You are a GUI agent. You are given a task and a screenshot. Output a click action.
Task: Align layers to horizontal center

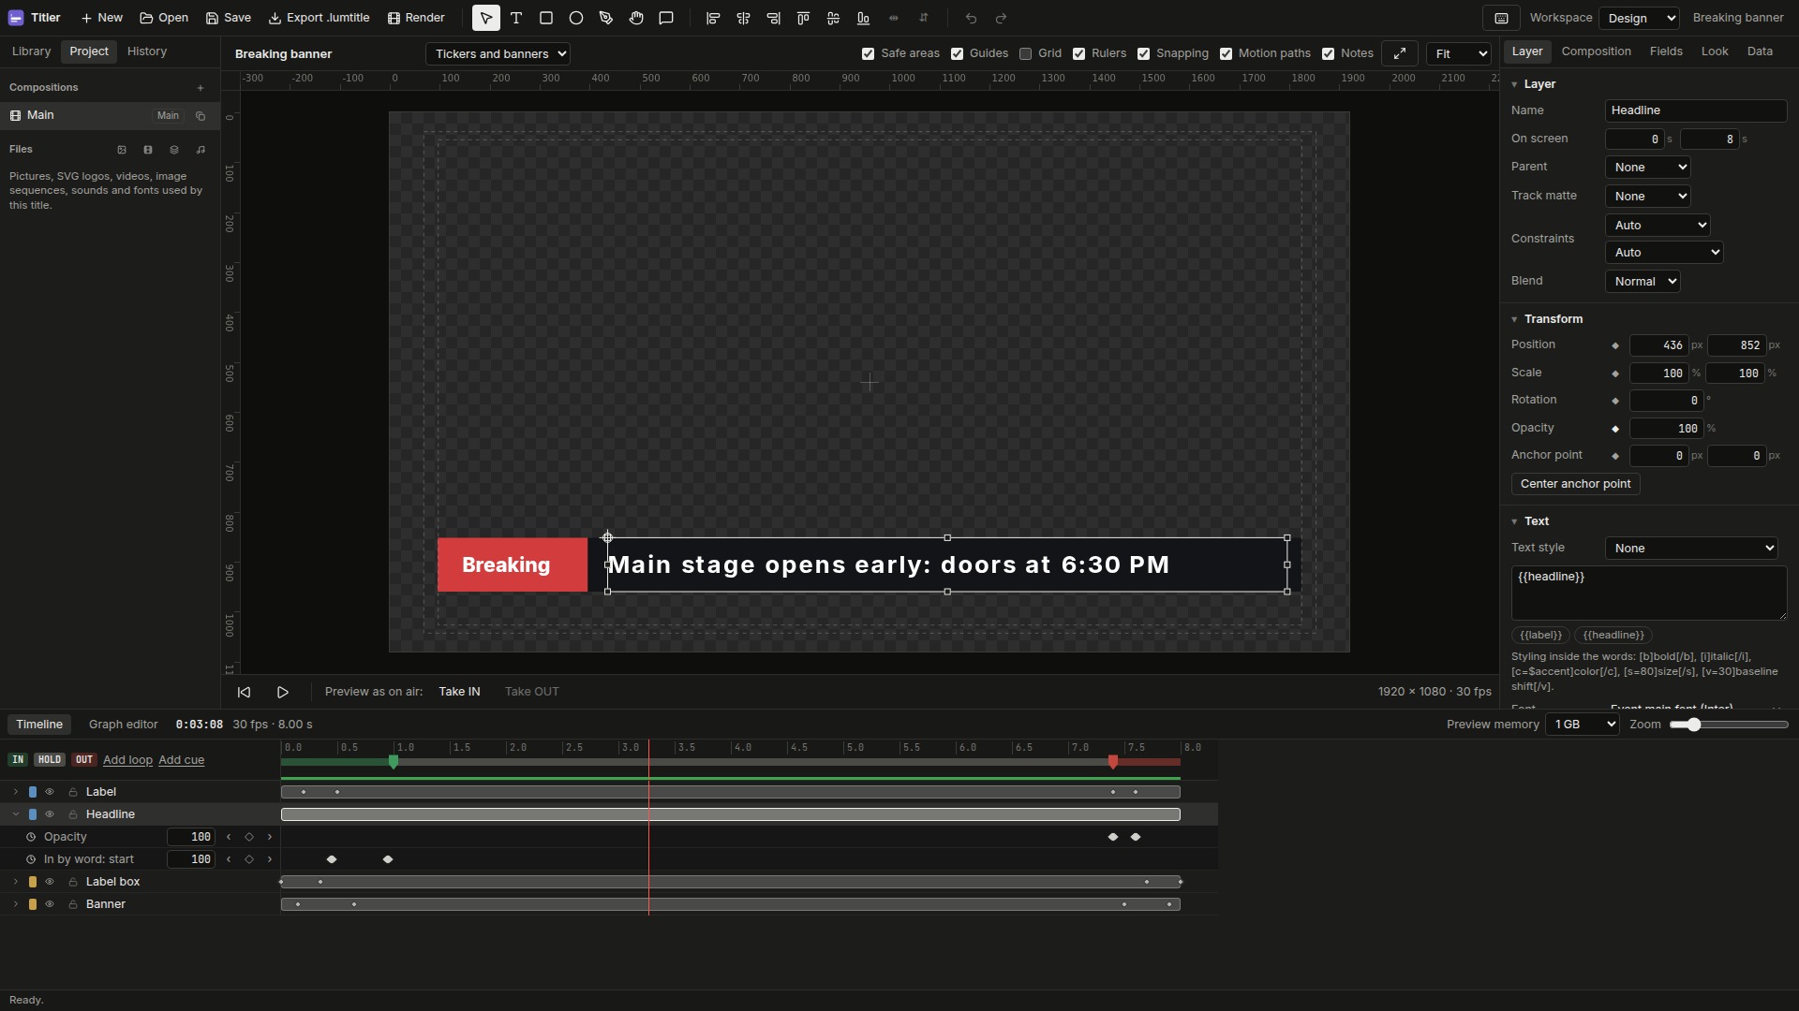tap(743, 18)
